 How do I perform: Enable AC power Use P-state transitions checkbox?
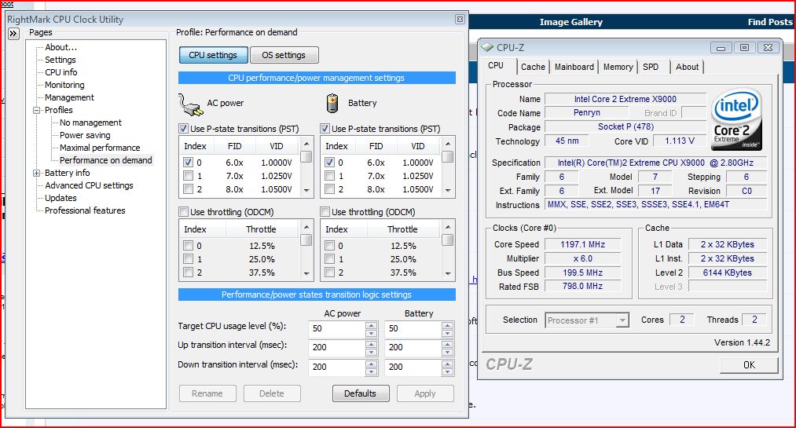(x=184, y=128)
